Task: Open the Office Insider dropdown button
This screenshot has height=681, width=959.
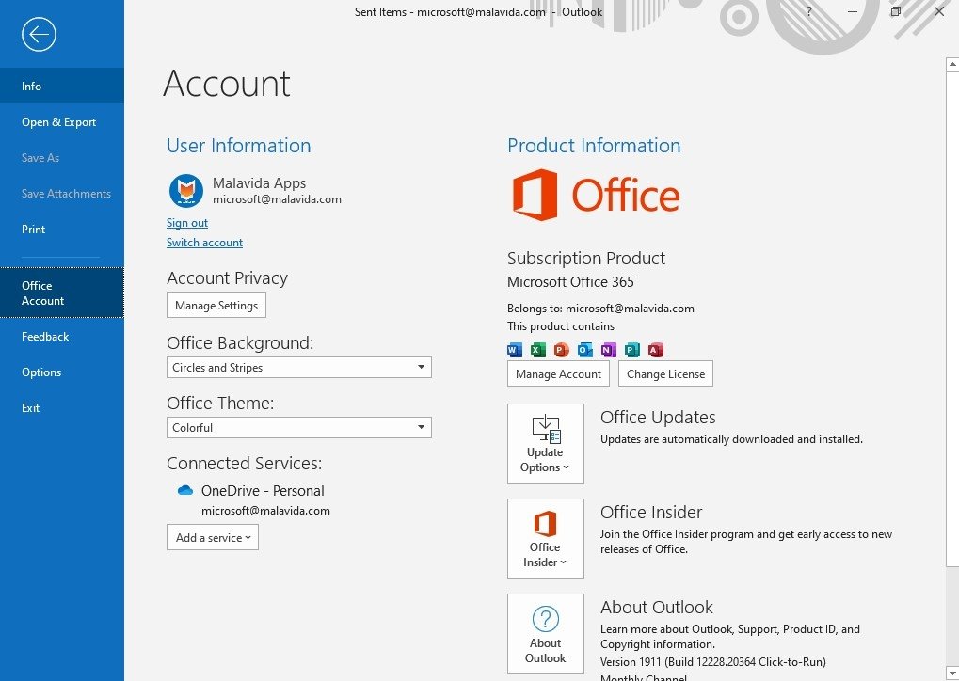Action: point(546,539)
